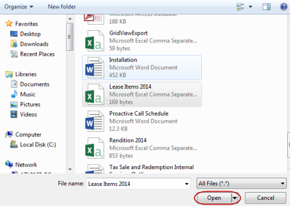
Task: Click the Open button
Action: 214,198
